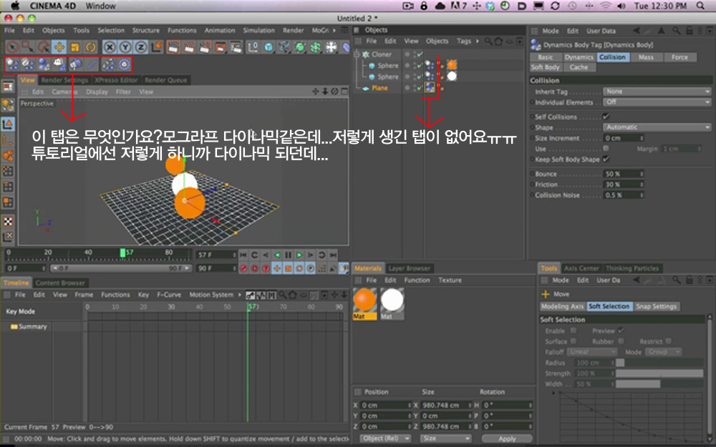Click the Bounce value field
Screen dimensions: 716x447
click(x=624, y=174)
